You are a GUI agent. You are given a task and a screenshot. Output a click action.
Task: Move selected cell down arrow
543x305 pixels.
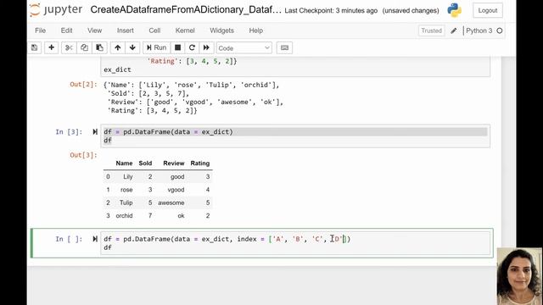[132, 47]
